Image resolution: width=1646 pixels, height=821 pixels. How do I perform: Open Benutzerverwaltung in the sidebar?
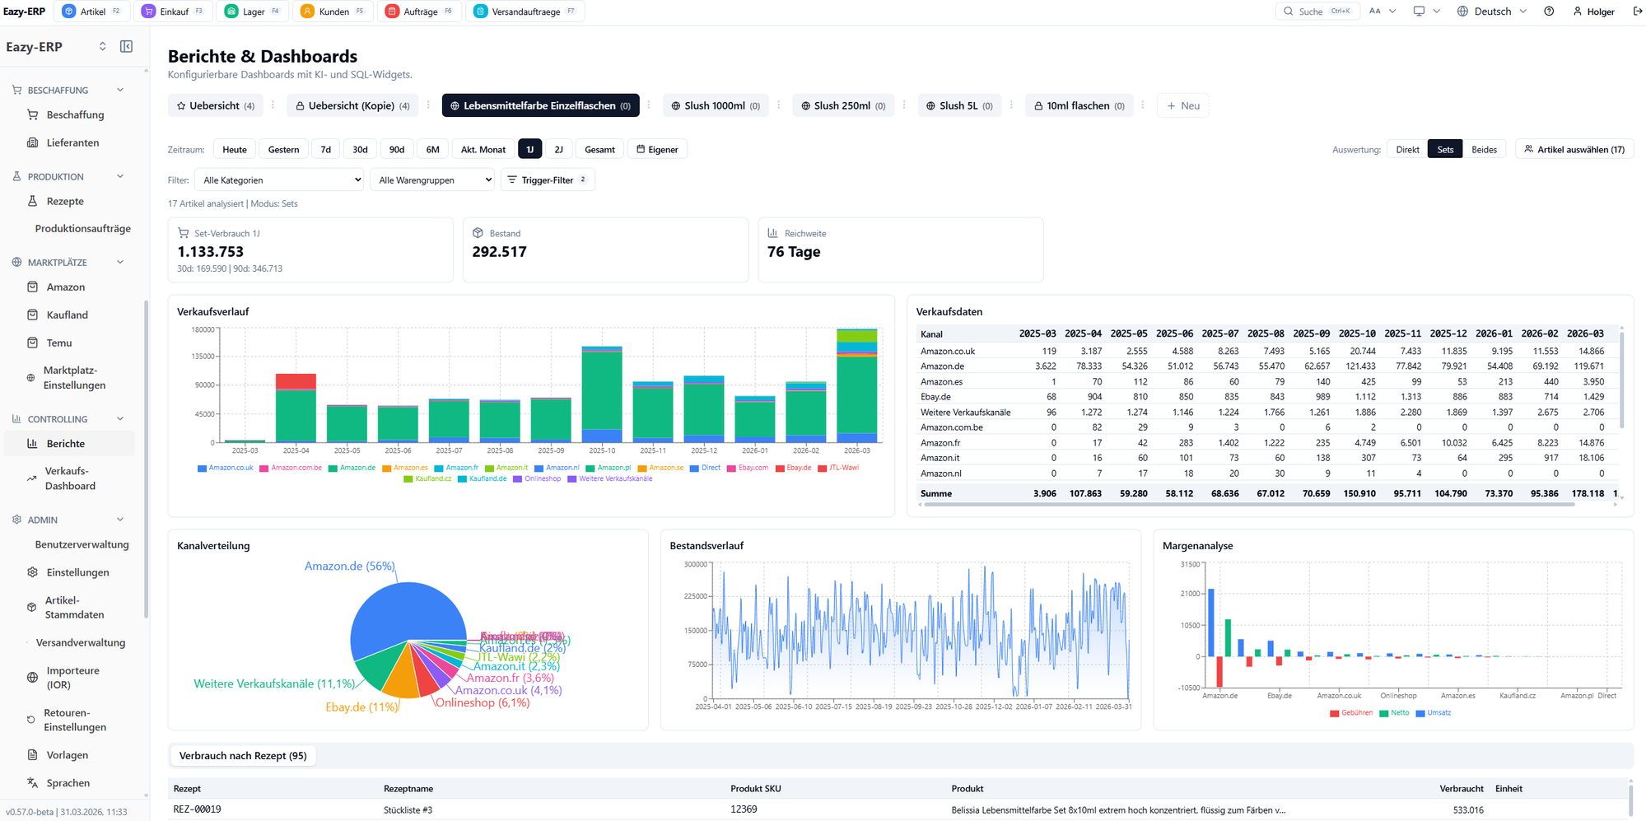82,544
